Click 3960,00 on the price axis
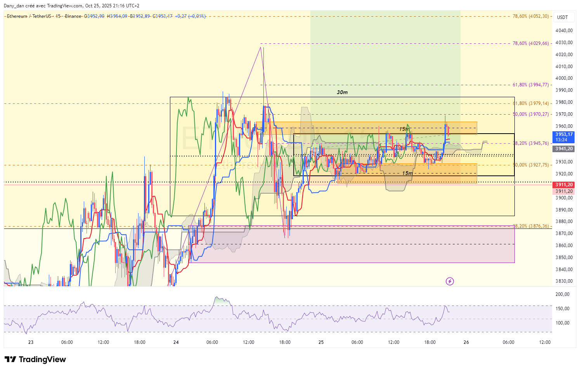This screenshot has width=580, height=371. 564,126
